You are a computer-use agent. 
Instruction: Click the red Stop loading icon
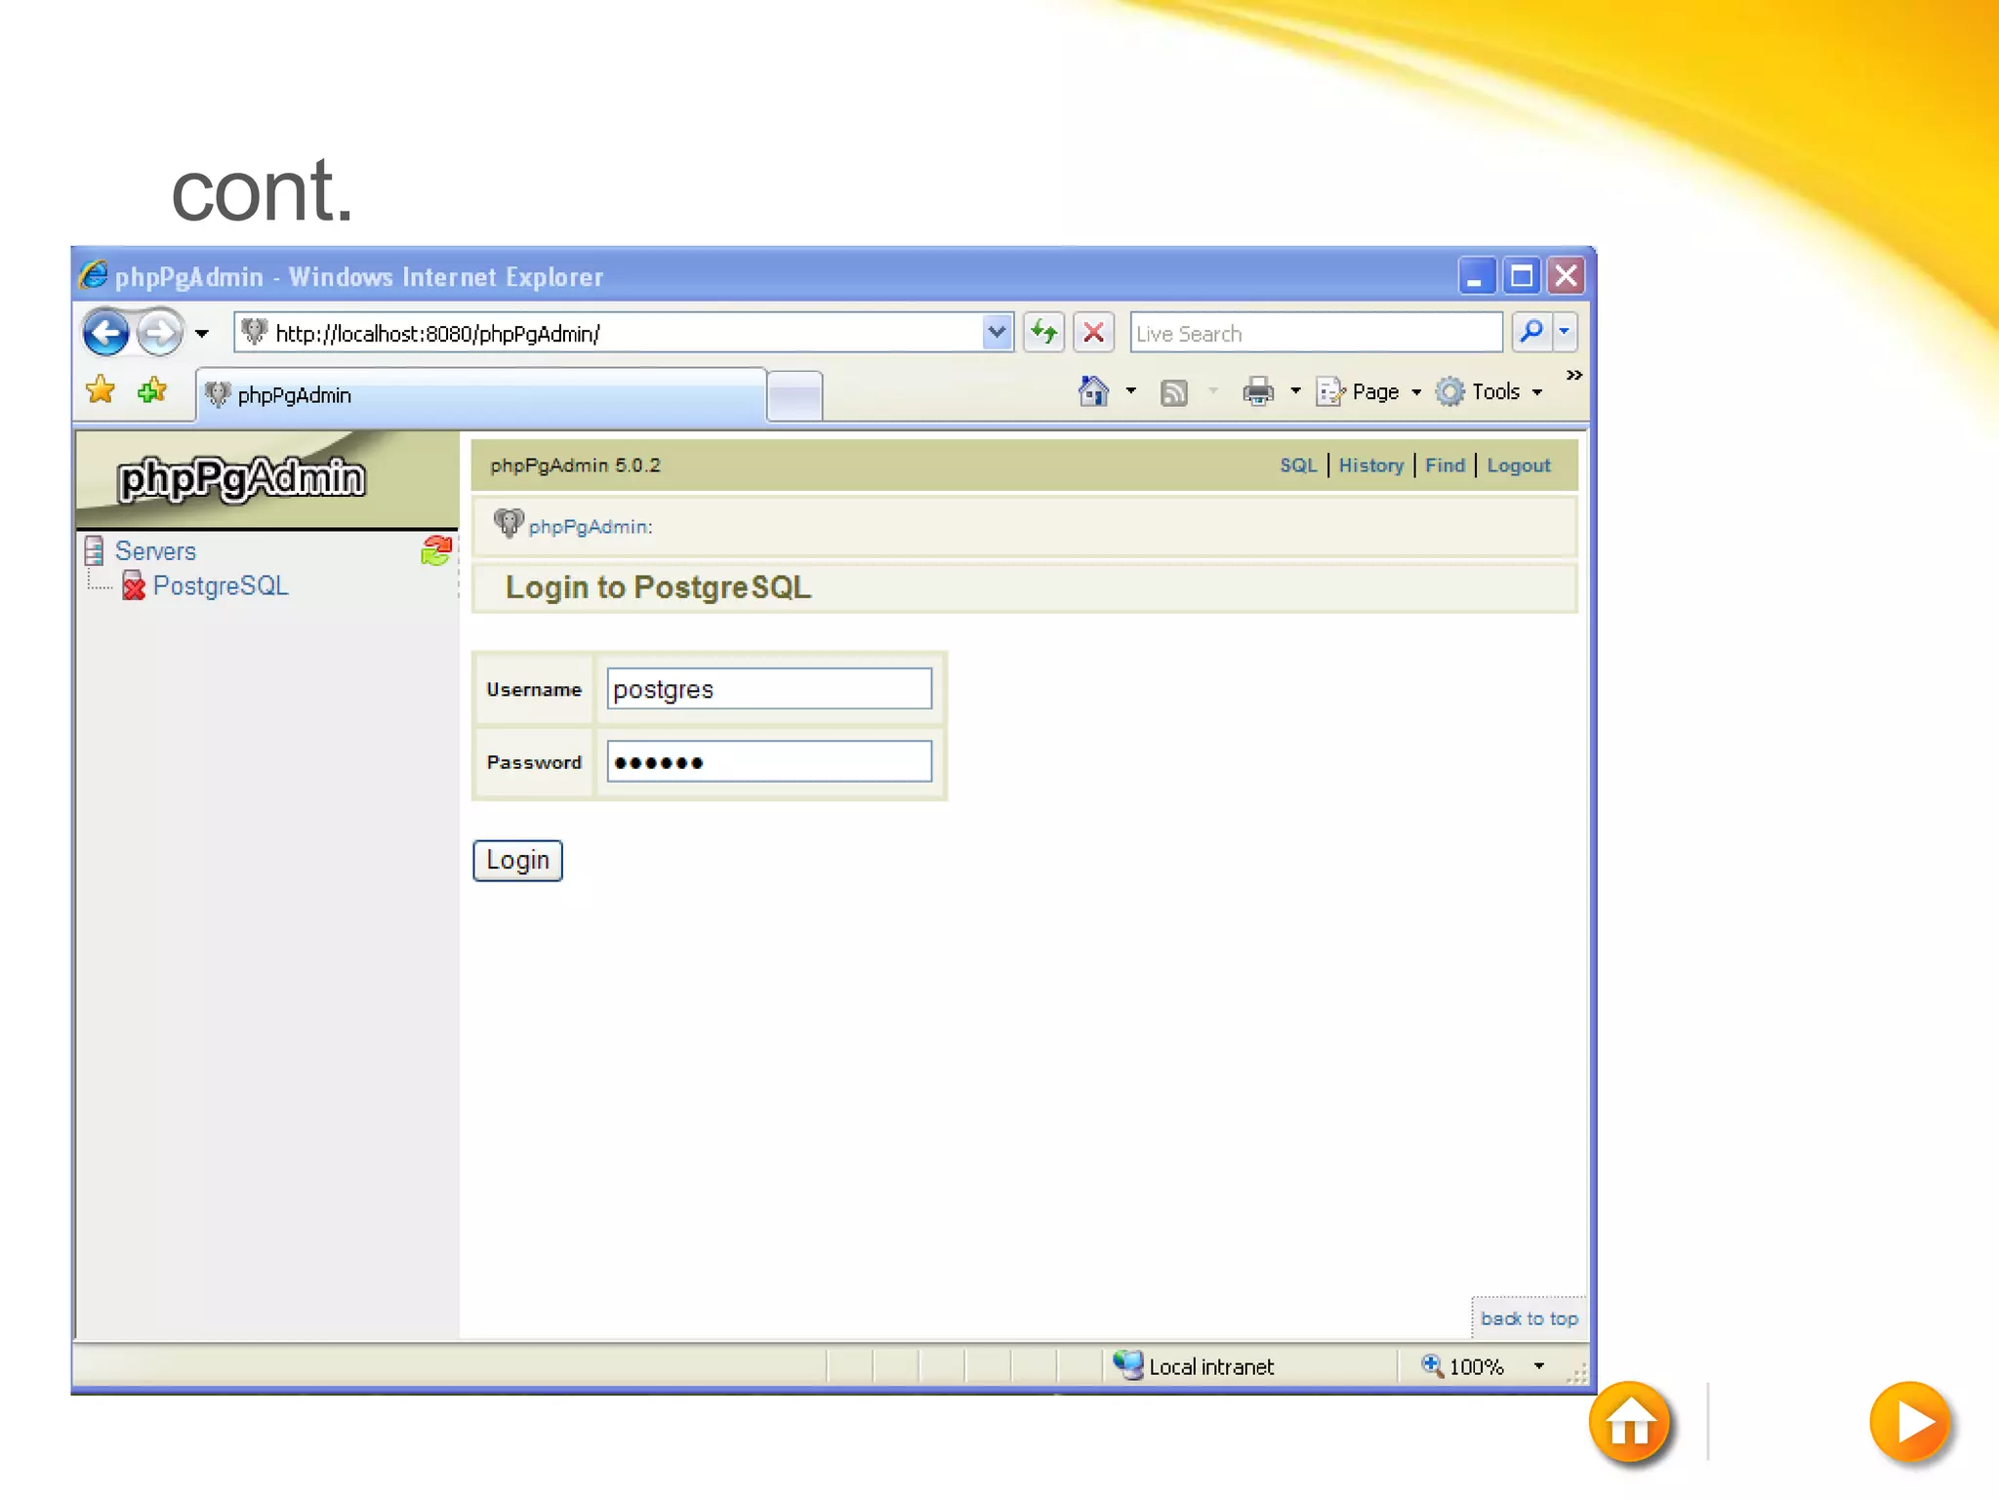click(1094, 333)
